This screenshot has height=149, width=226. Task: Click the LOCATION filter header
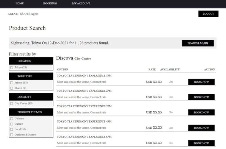(x=31, y=61)
